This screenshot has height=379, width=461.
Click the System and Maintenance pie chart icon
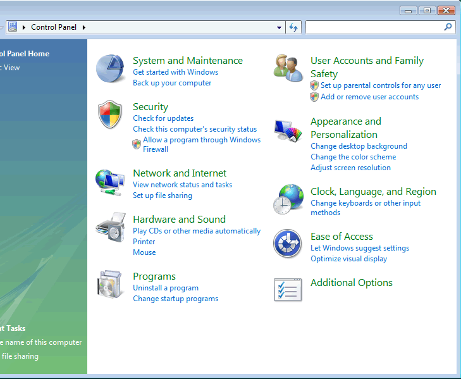(x=111, y=68)
